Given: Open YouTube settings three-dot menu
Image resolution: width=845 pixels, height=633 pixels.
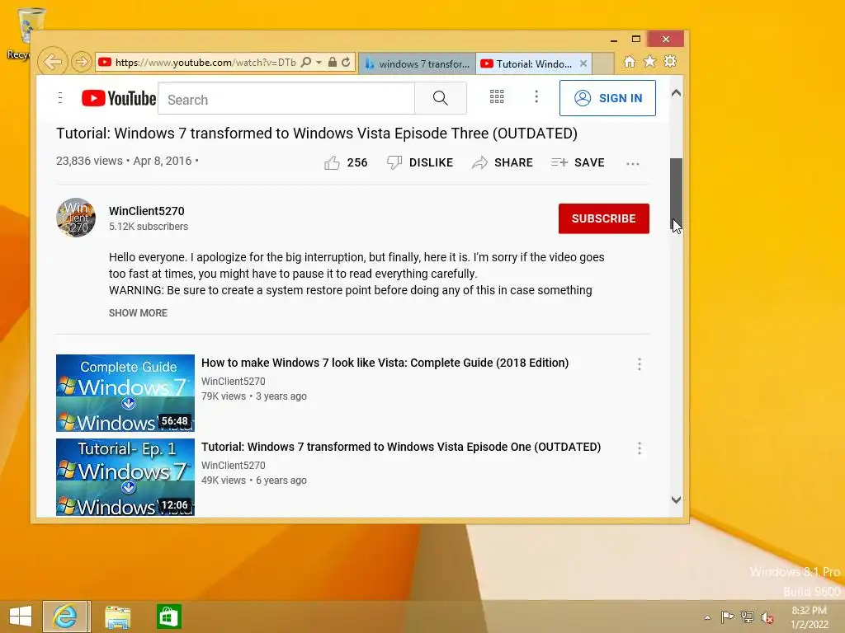Looking at the screenshot, I should tap(536, 96).
